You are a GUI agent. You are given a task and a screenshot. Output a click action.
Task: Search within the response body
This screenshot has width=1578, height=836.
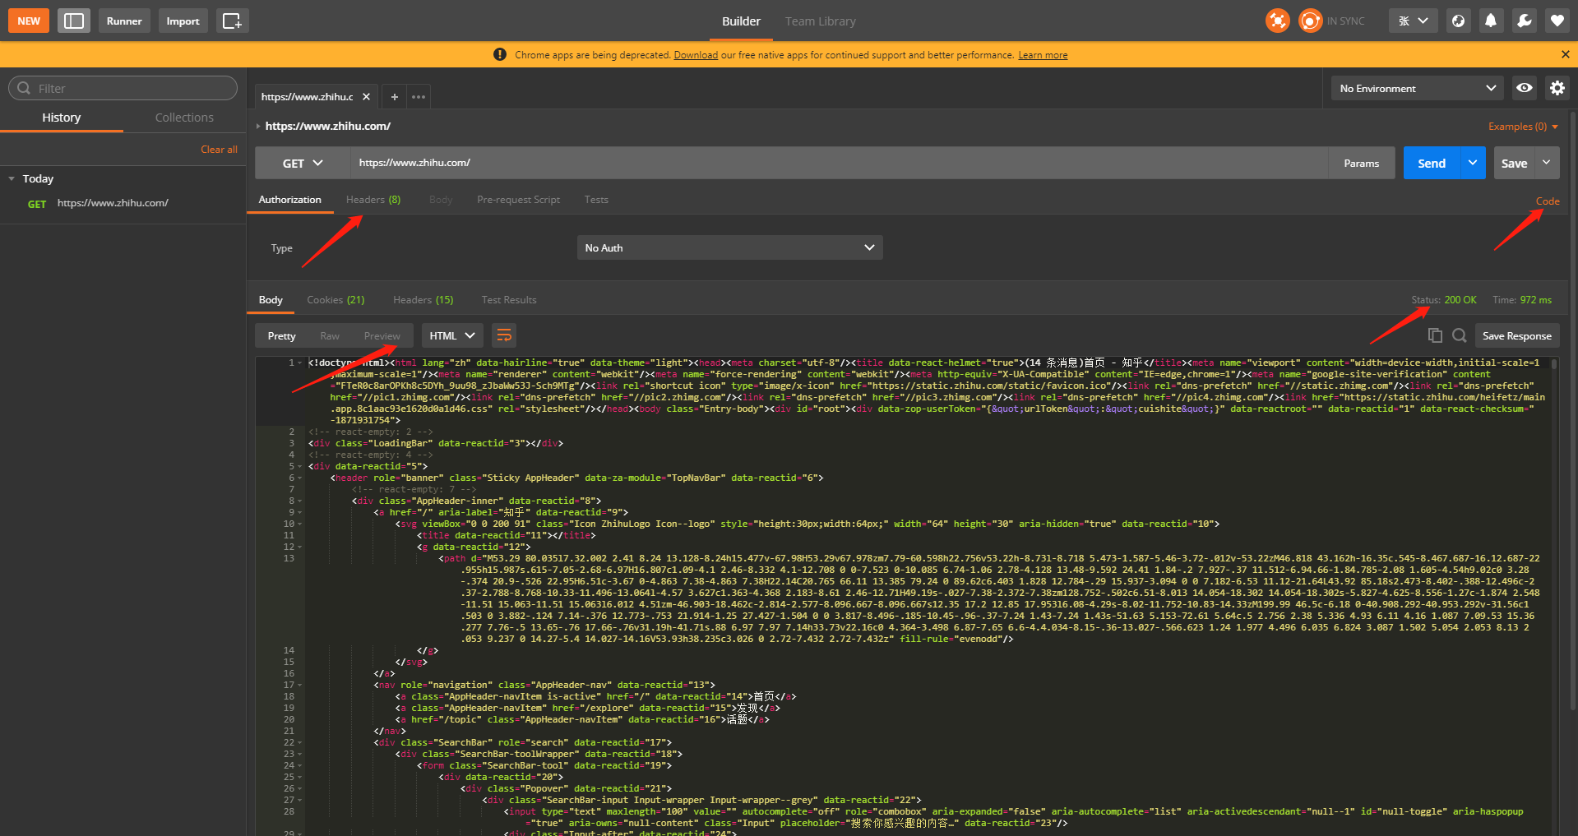click(1459, 335)
